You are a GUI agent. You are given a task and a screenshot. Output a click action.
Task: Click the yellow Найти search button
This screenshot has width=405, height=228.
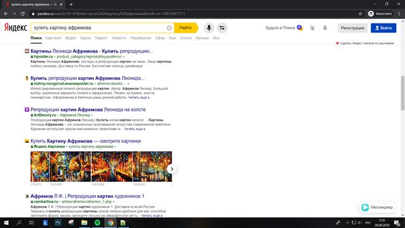pos(186,28)
